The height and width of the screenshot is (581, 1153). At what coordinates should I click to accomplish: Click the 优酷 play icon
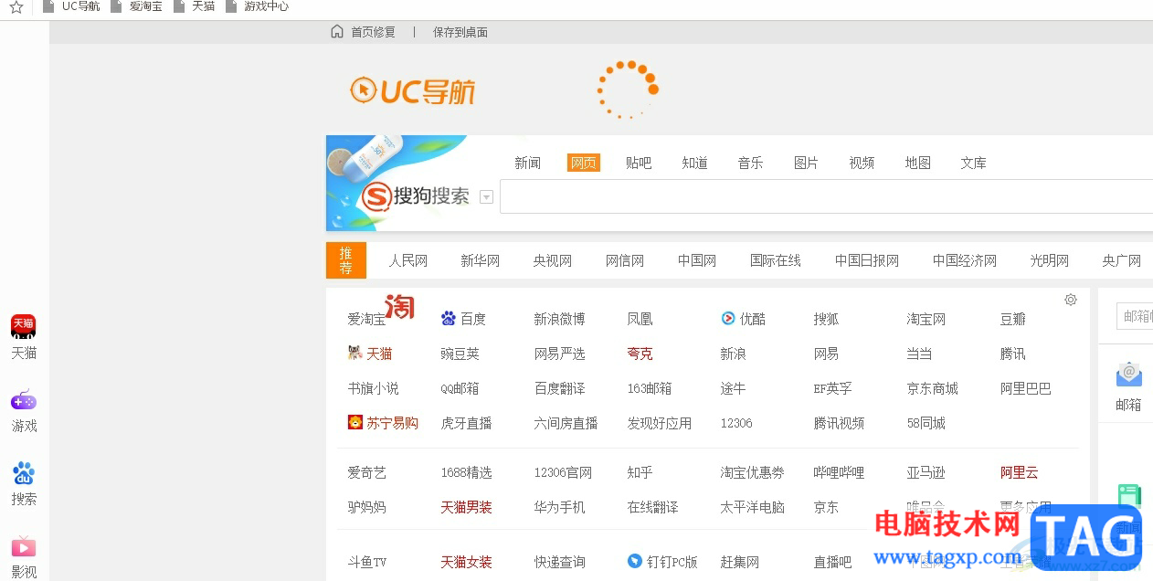726,318
